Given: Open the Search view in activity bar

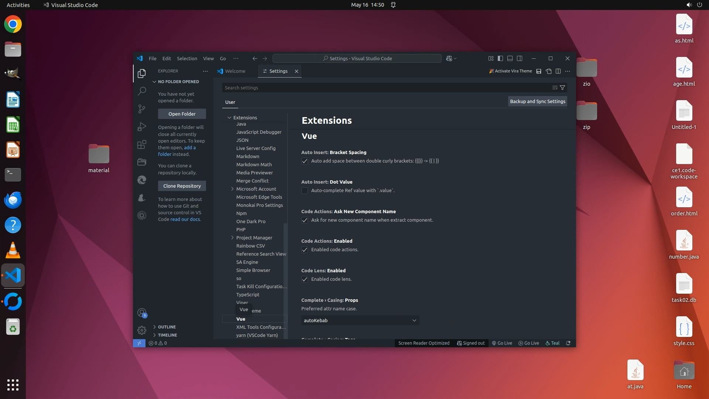Looking at the screenshot, I should [142, 91].
